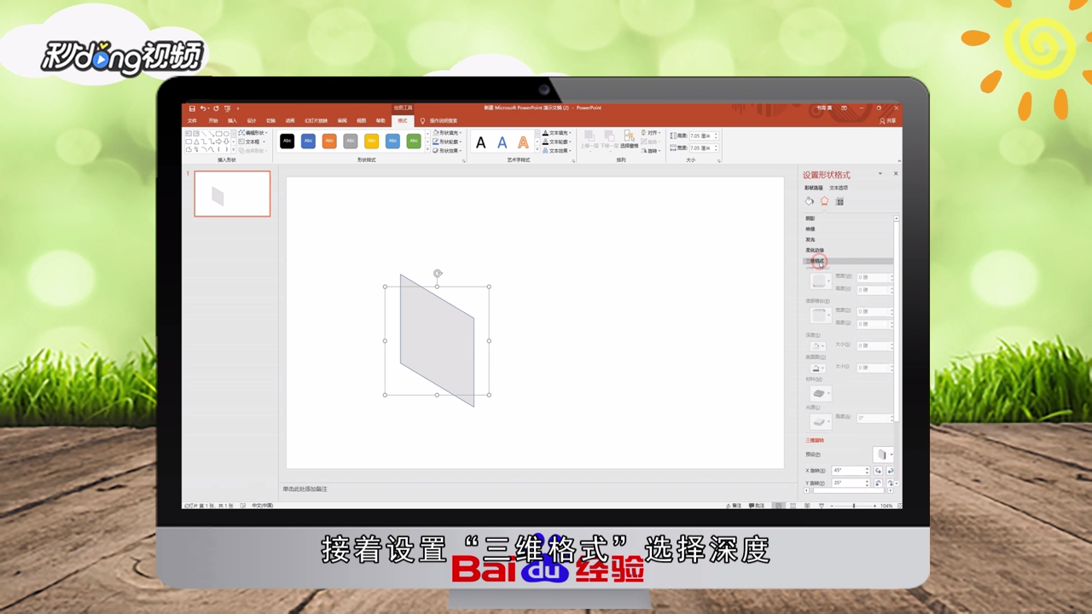Click the shape 宽度 input field
The width and height of the screenshot is (1092, 614).
[703, 148]
